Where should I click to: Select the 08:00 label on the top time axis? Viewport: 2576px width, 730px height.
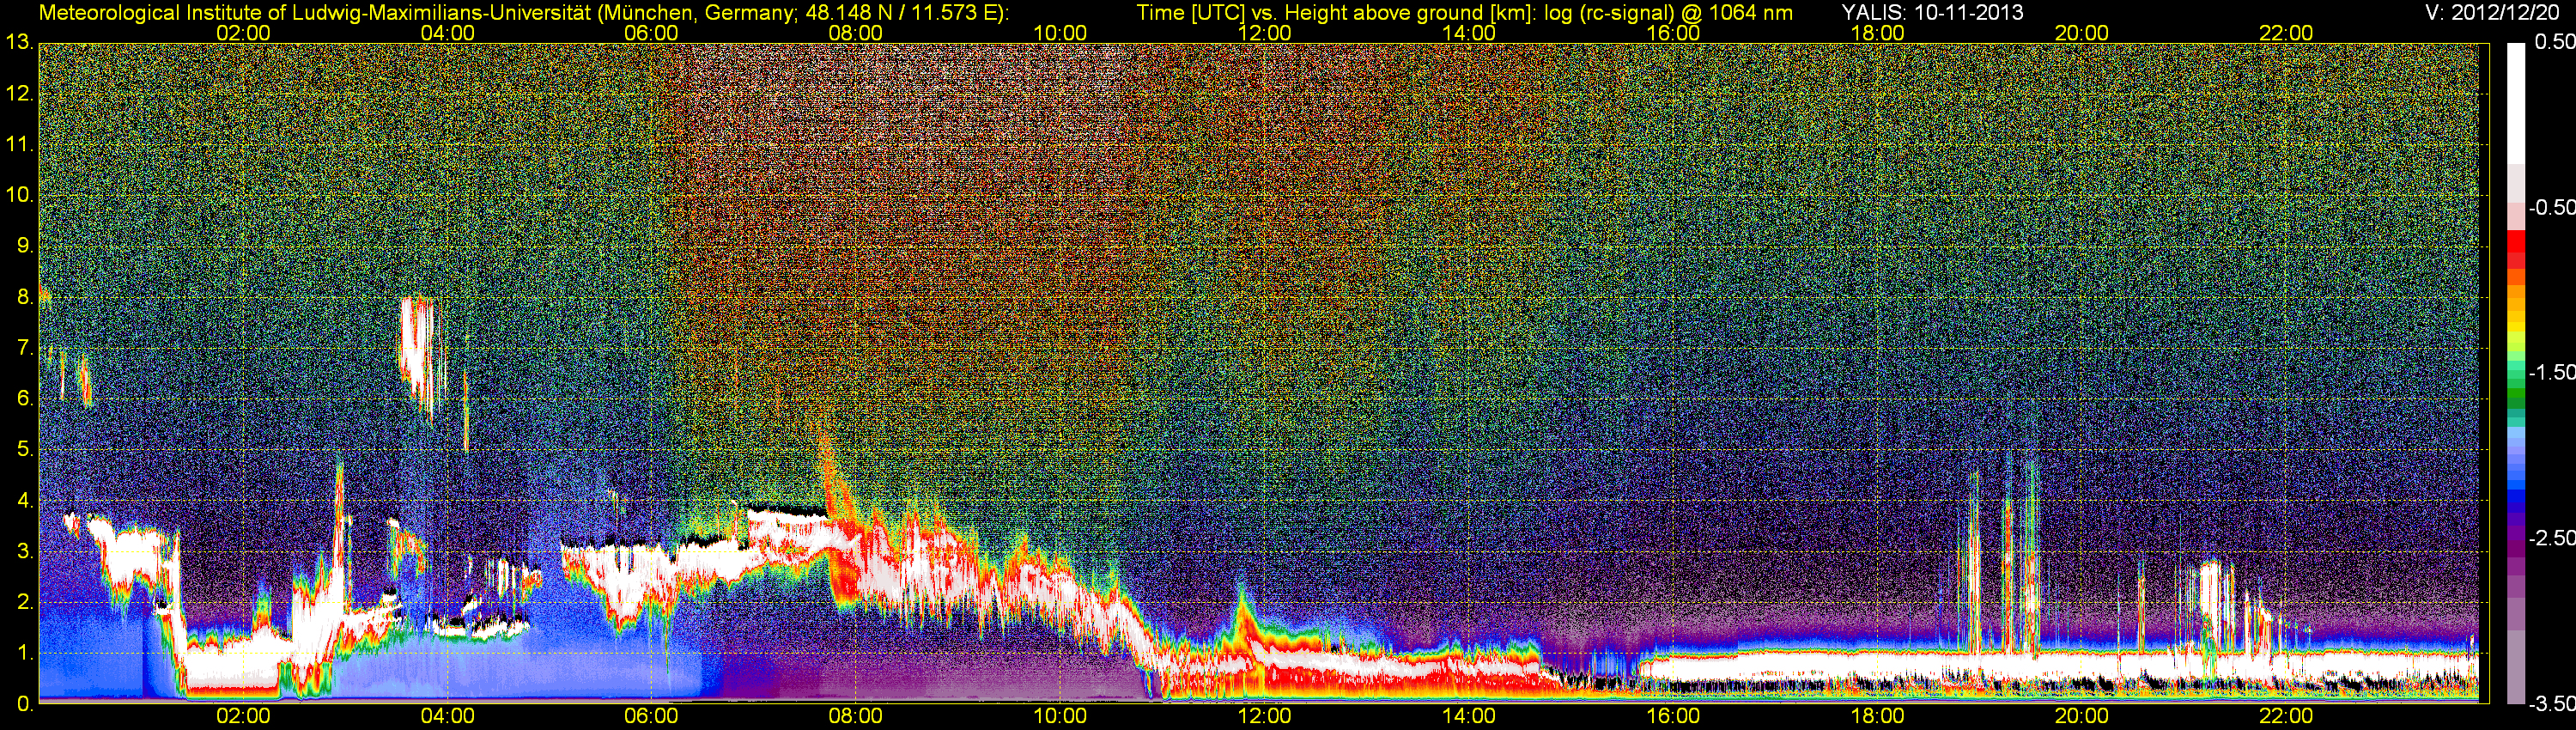pyautogui.click(x=856, y=33)
